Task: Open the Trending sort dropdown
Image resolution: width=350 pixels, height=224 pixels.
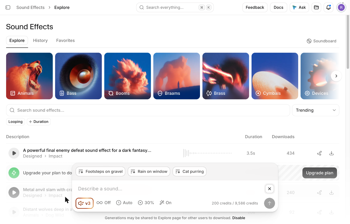Action: (316, 110)
